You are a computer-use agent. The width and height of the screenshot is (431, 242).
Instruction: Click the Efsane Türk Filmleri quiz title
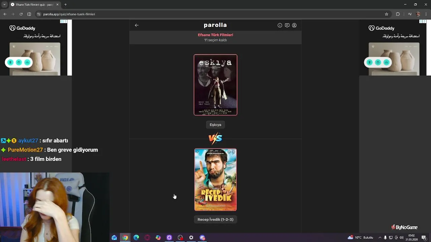(x=215, y=35)
